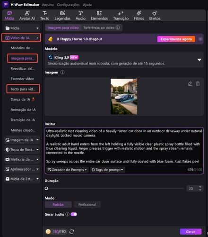208x237 pixels.
Task: Dismiss the Happy Horse banner
Action: pyautogui.click(x=200, y=39)
